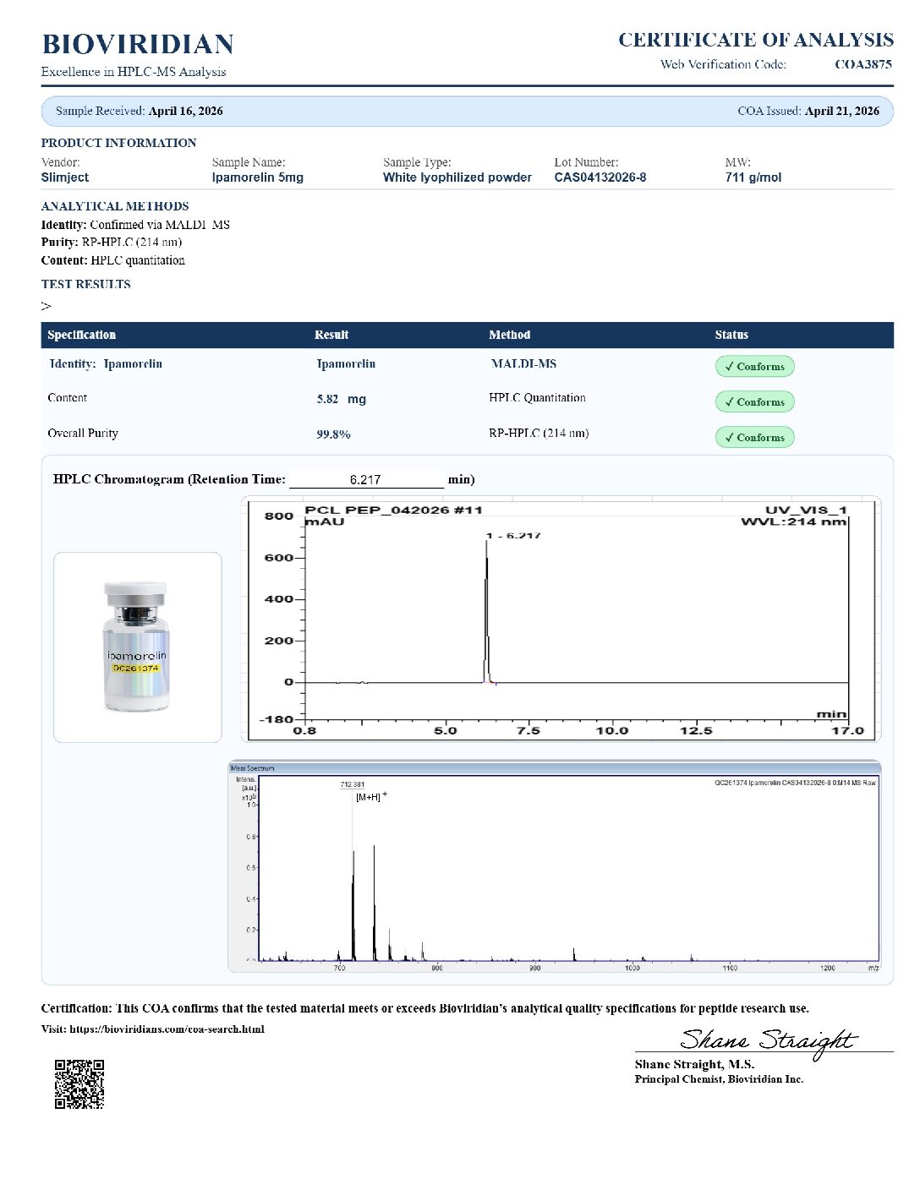Select the sample name Ipamorelin 5mg
The width and height of the screenshot is (920, 1190).
tap(258, 177)
